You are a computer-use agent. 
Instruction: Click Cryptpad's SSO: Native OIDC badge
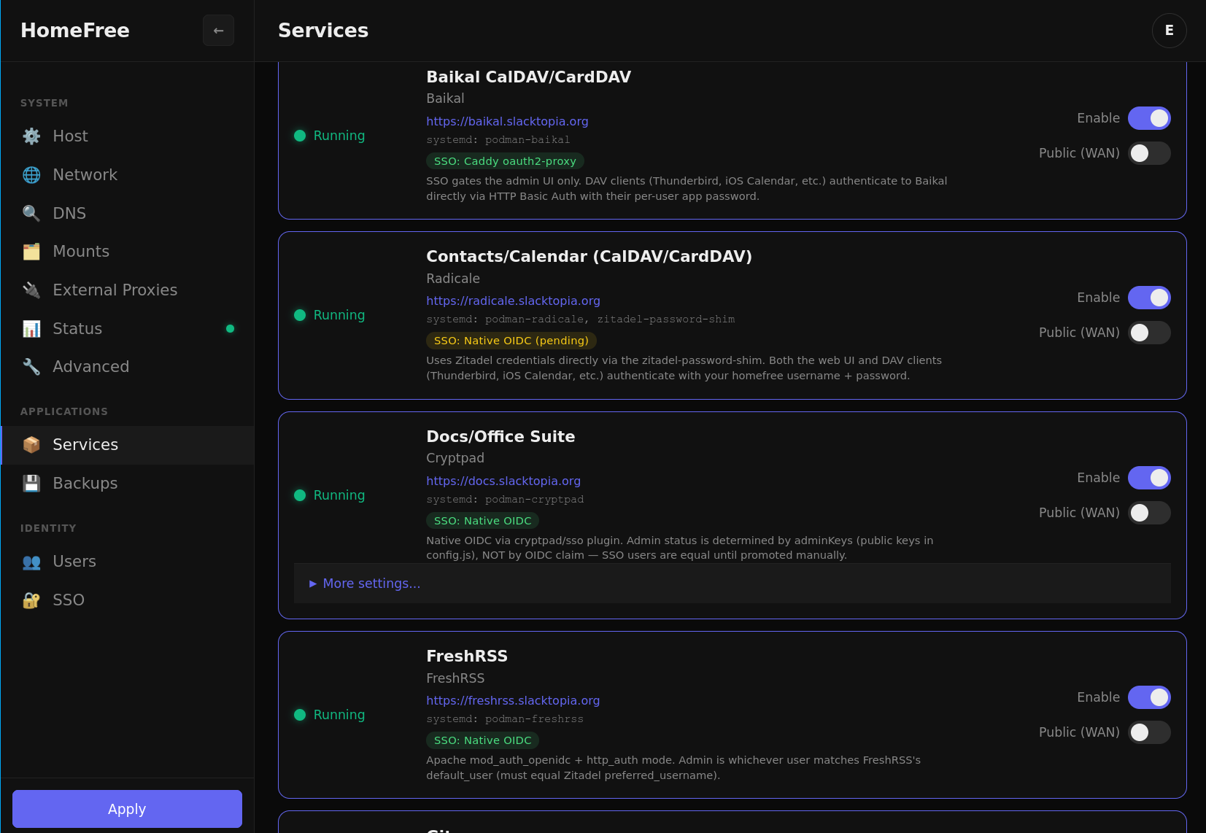pos(482,521)
